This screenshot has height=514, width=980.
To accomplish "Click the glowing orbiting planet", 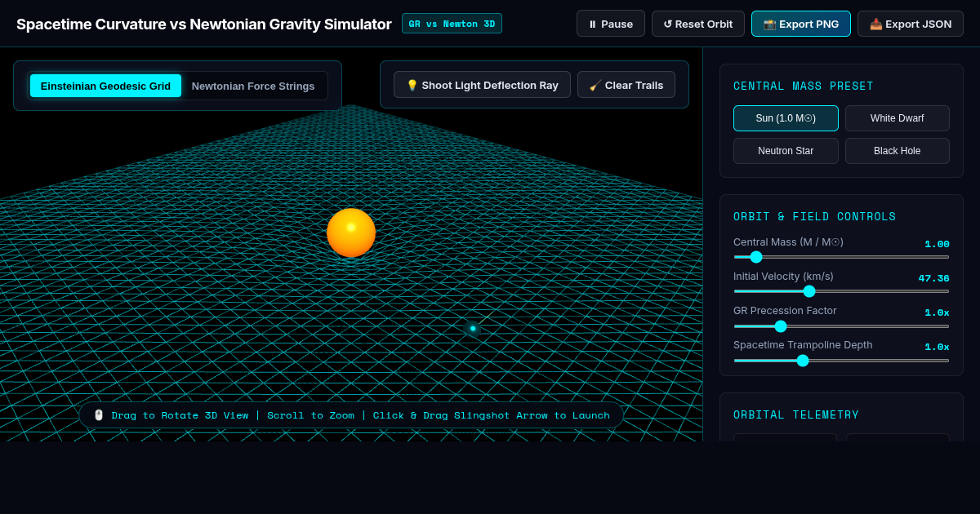I will (x=473, y=328).
